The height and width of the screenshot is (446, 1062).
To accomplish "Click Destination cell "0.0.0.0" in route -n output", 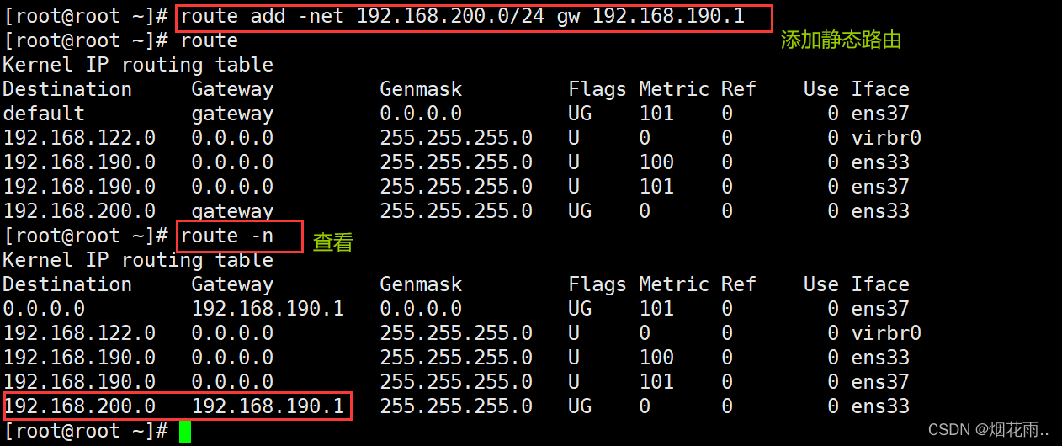I will coord(44,309).
